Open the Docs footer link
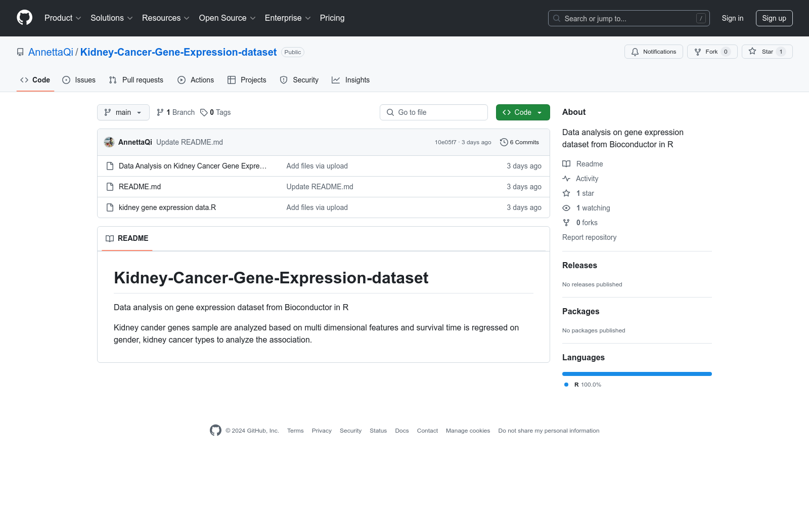The image size is (809, 506). pyautogui.click(x=402, y=431)
